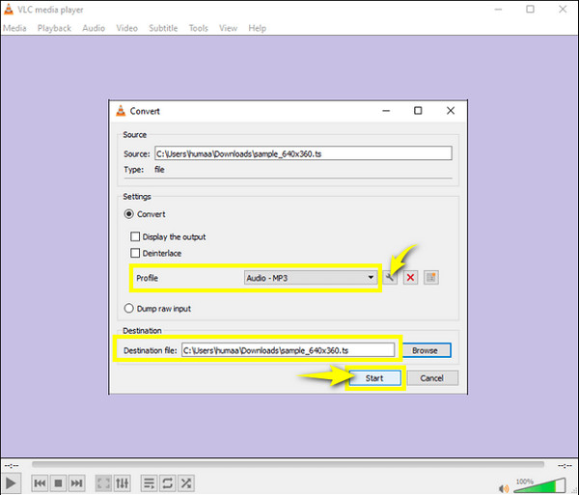
Task: Minimize the Convert dialog
Action: coord(386,111)
